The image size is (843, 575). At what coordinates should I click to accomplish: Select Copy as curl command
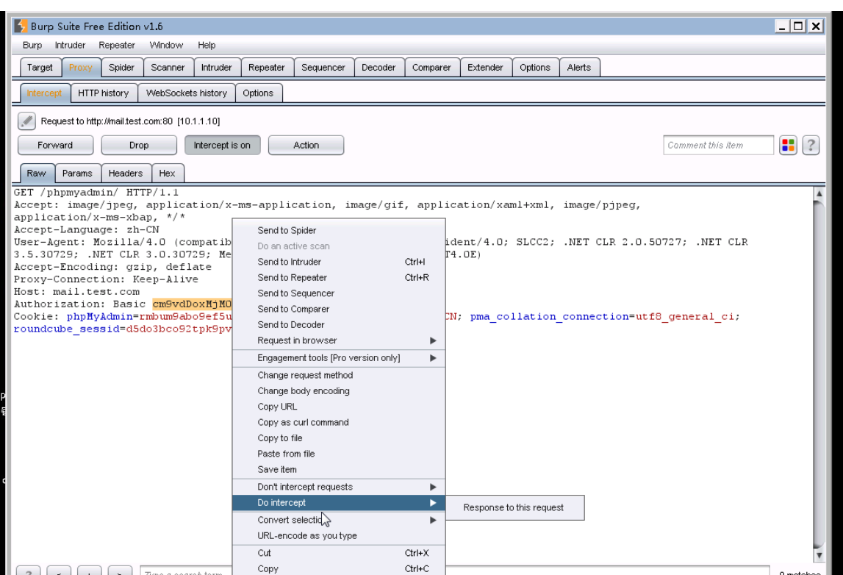click(x=339, y=422)
